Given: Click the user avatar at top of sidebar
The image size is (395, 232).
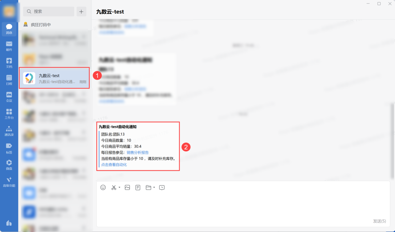Looking at the screenshot, I should pyautogui.click(x=9, y=11).
